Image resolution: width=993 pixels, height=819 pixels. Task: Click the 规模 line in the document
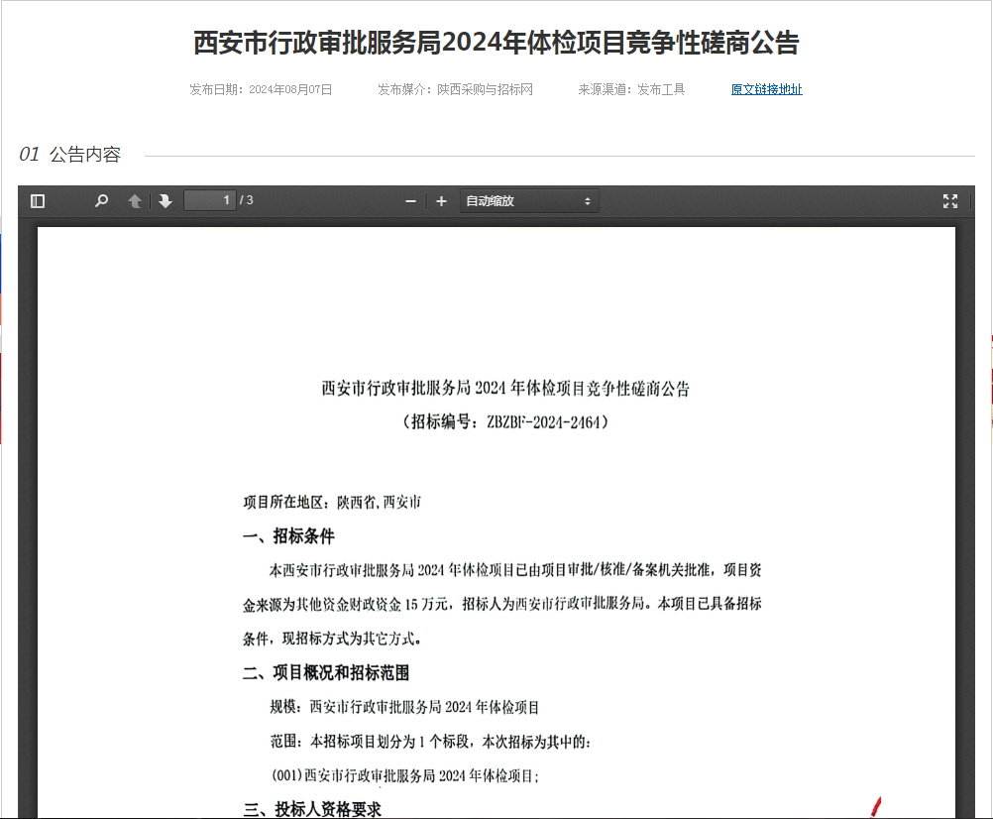click(x=404, y=707)
